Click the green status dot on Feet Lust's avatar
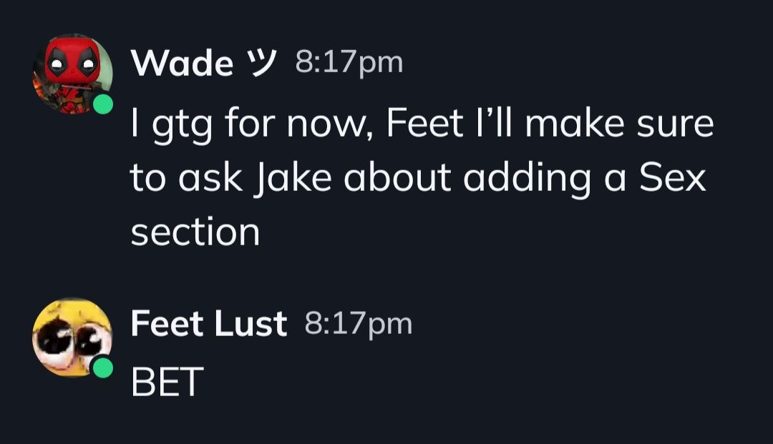The height and width of the screenshot is (444, 773). pos(103,367)
